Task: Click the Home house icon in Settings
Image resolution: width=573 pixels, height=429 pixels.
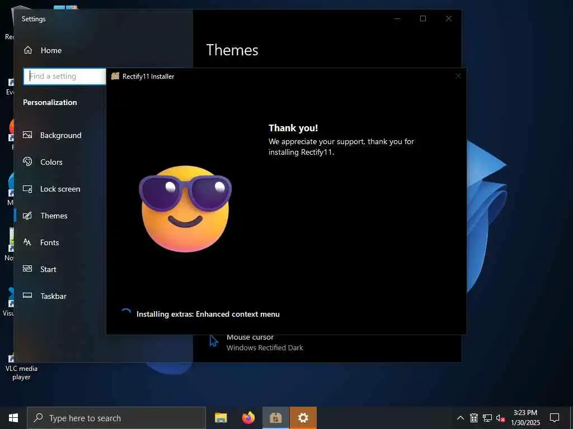Action: click(x=28, y=50)
